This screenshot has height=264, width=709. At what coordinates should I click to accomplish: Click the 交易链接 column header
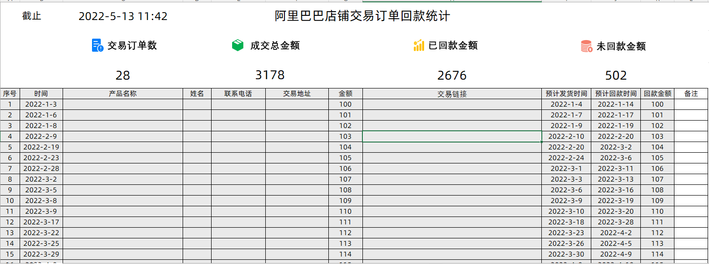[452, 94]
